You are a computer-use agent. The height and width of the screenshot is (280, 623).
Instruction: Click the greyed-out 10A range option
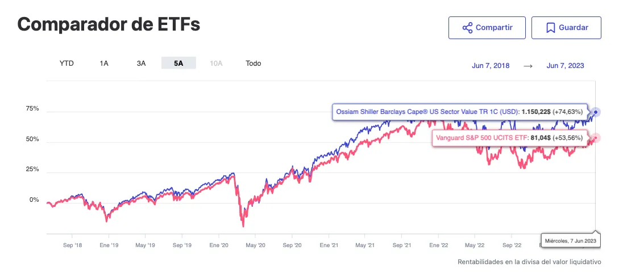pyautogui.click(x=216, y=63)
